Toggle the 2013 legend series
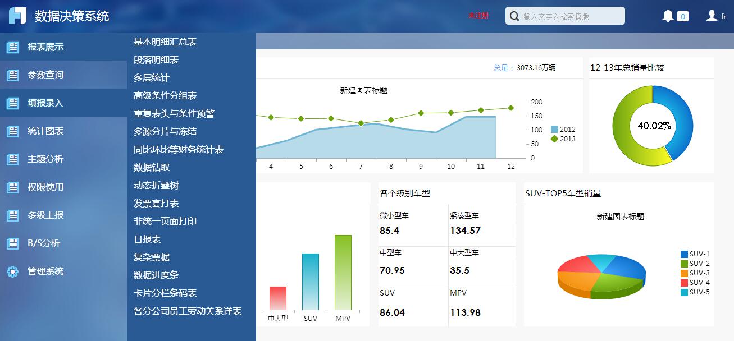The image size is (734, 341). pyautogui.click(x=563, y=139)
